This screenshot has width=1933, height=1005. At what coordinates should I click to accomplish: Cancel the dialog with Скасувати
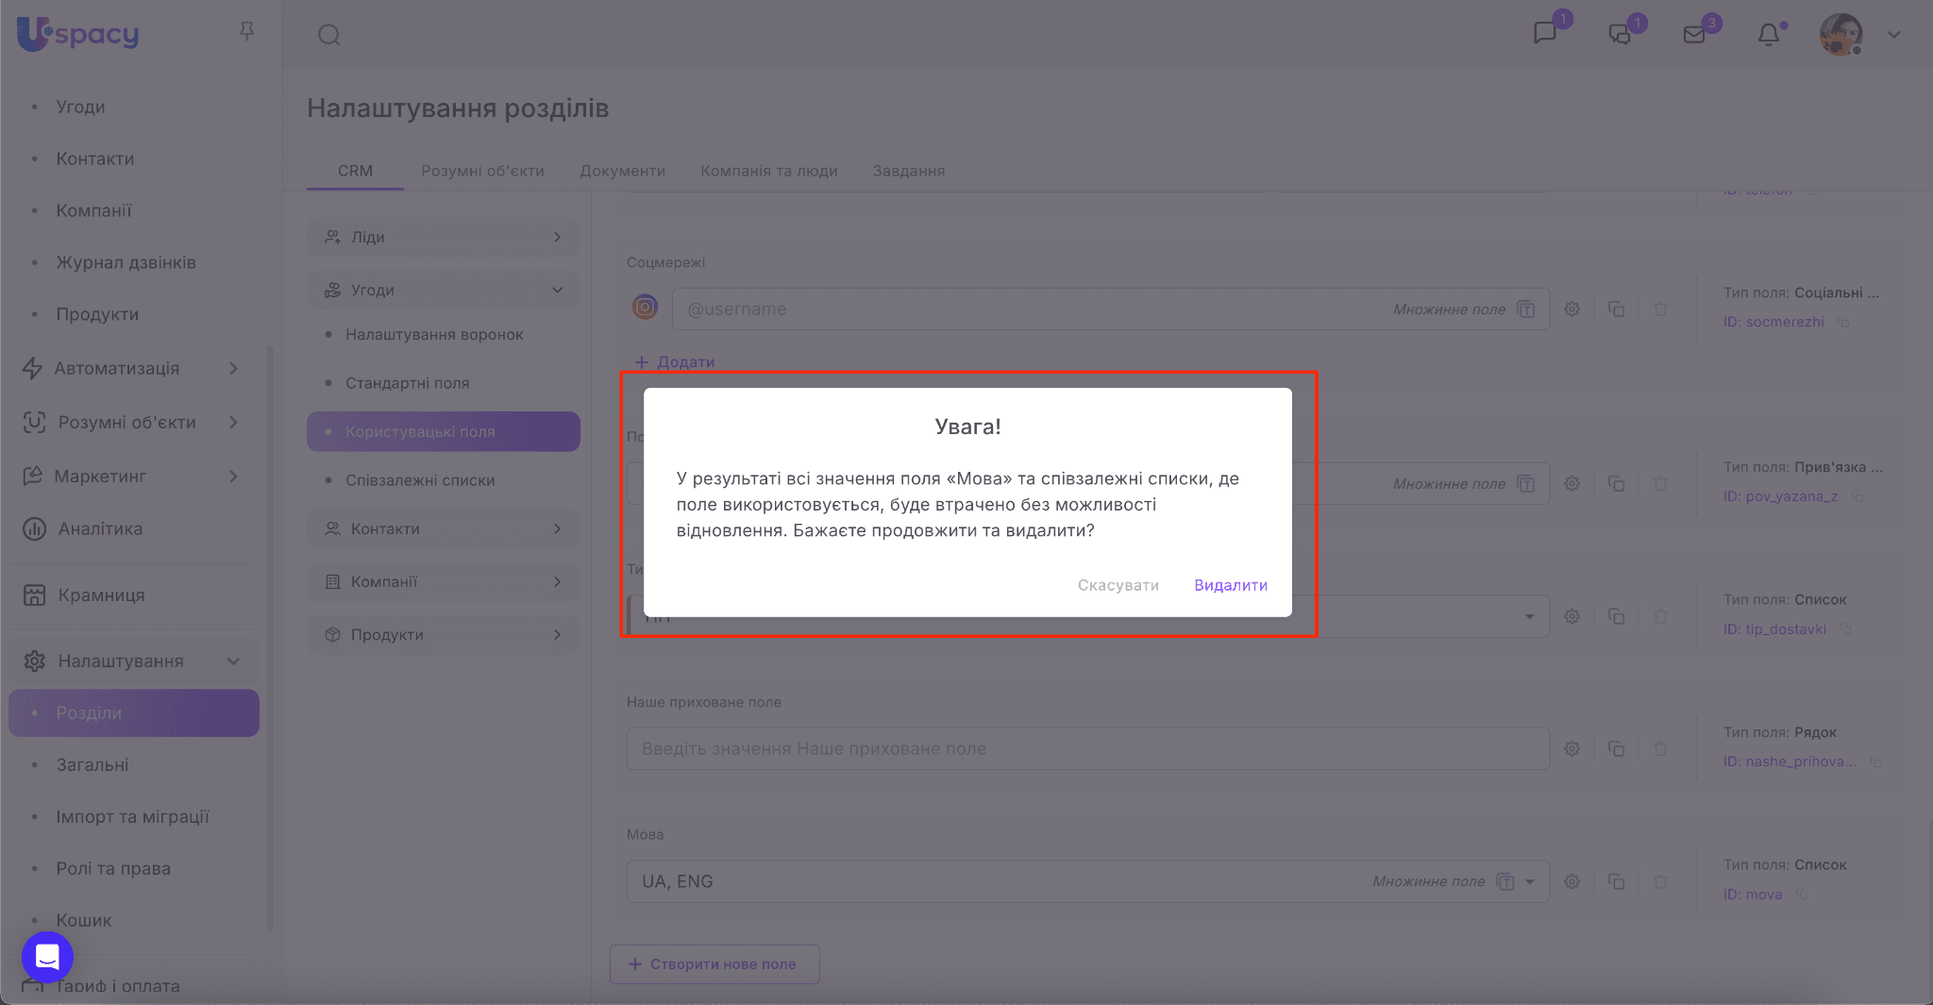pos(1118,585)
